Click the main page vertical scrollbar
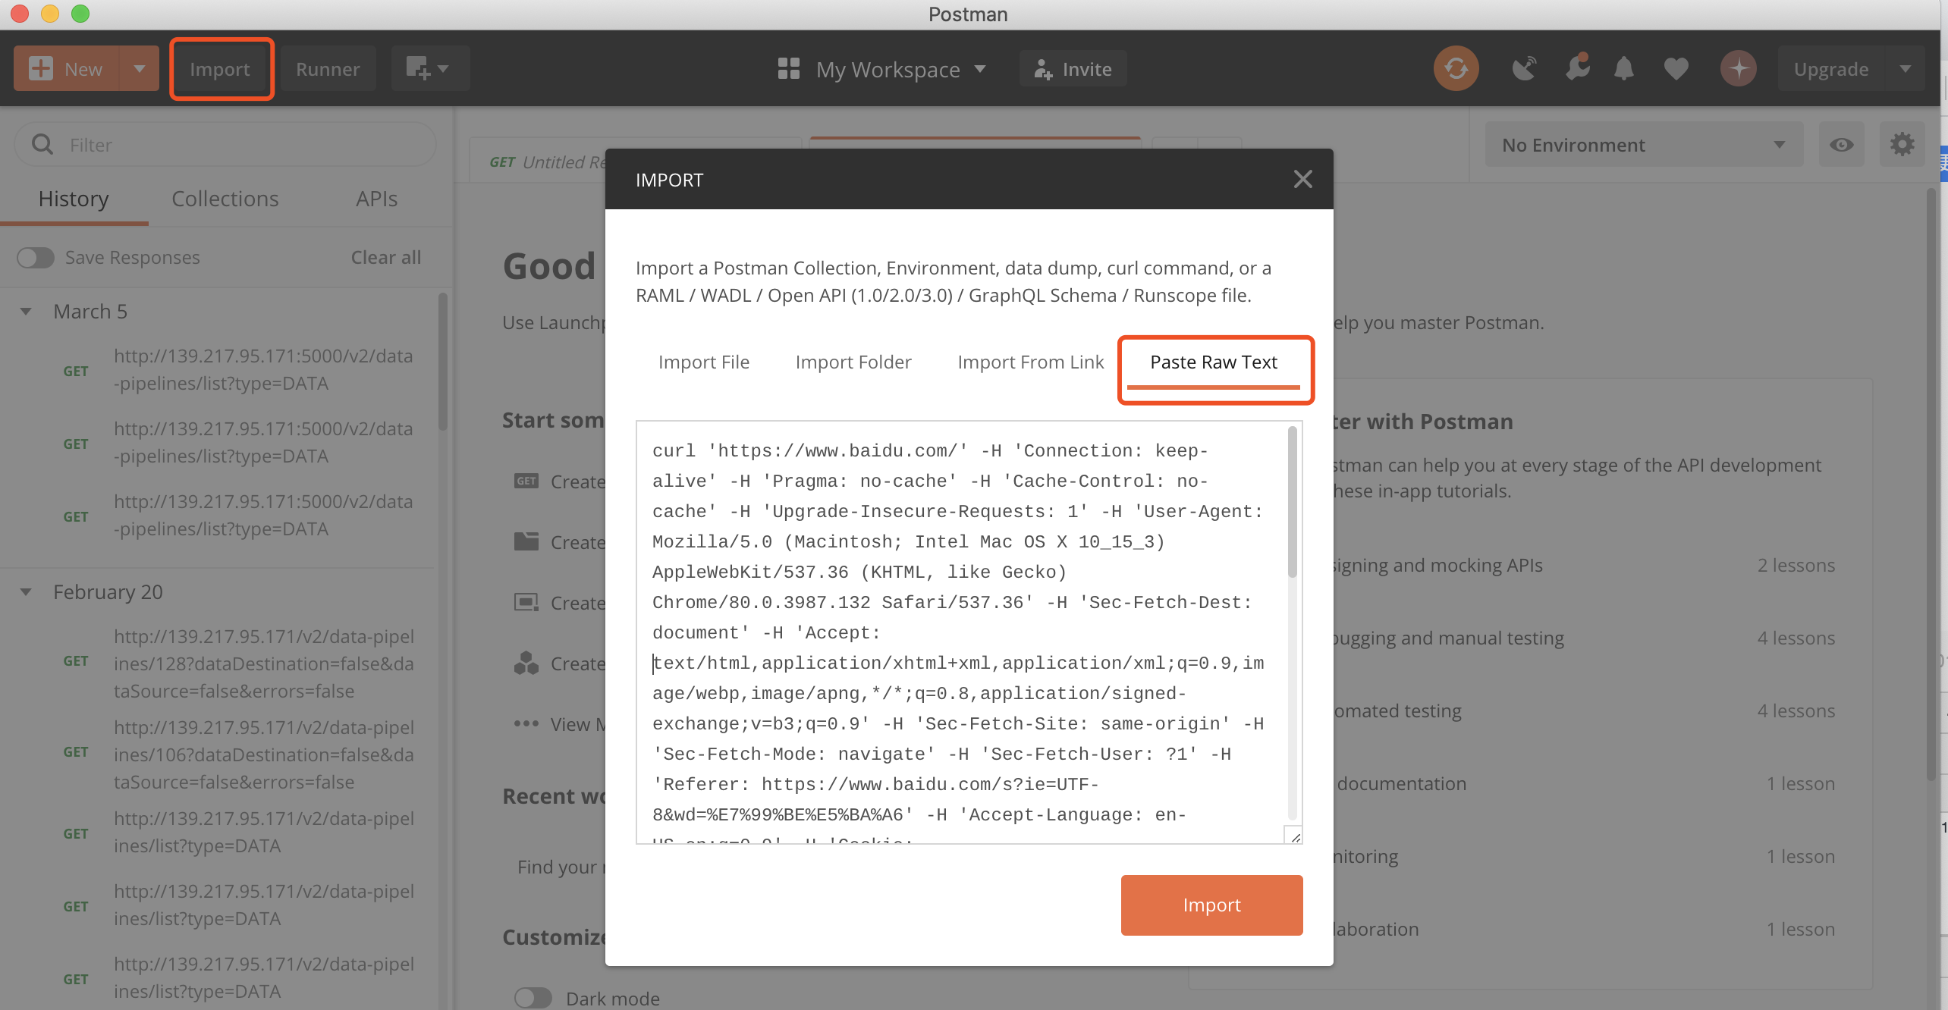The width and height of the screenshot is (1948, 1010). (x=1932, y=485)
